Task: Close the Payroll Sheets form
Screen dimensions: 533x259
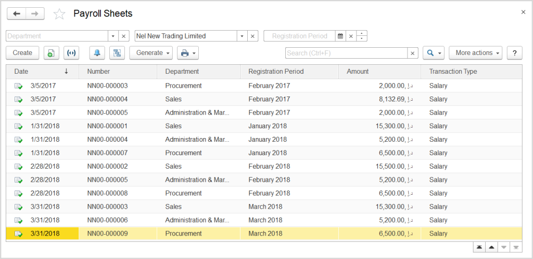Action: 523,12
